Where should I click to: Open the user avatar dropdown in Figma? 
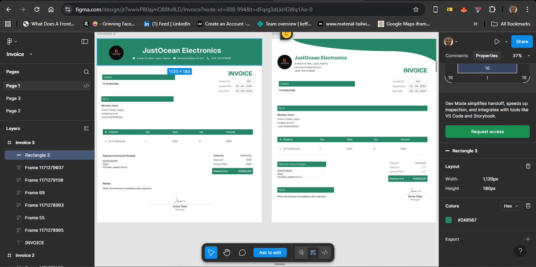(451, 41)
